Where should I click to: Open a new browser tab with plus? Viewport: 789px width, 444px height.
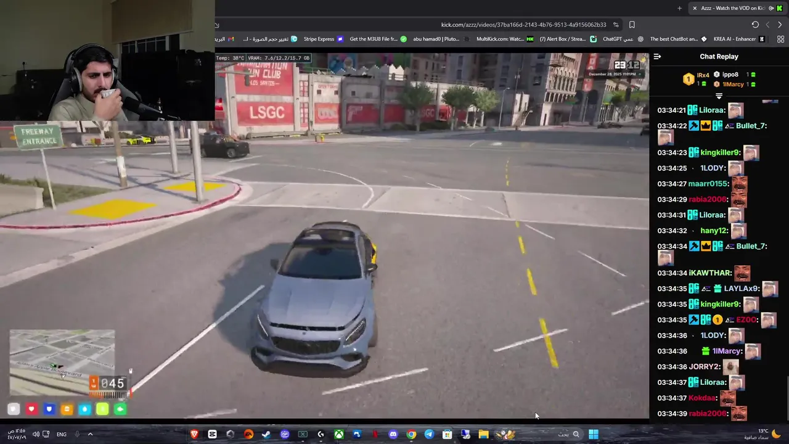(679, 8)
